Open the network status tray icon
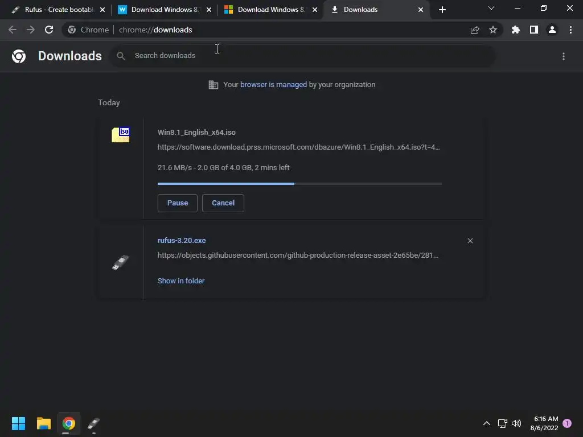 point(502,423)
